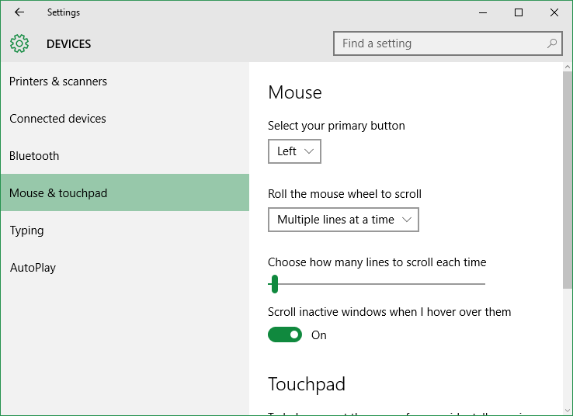The height and width of the screenshot is (416, 573).
Task: Click the Devices gear icon
Action: point(19,43)
